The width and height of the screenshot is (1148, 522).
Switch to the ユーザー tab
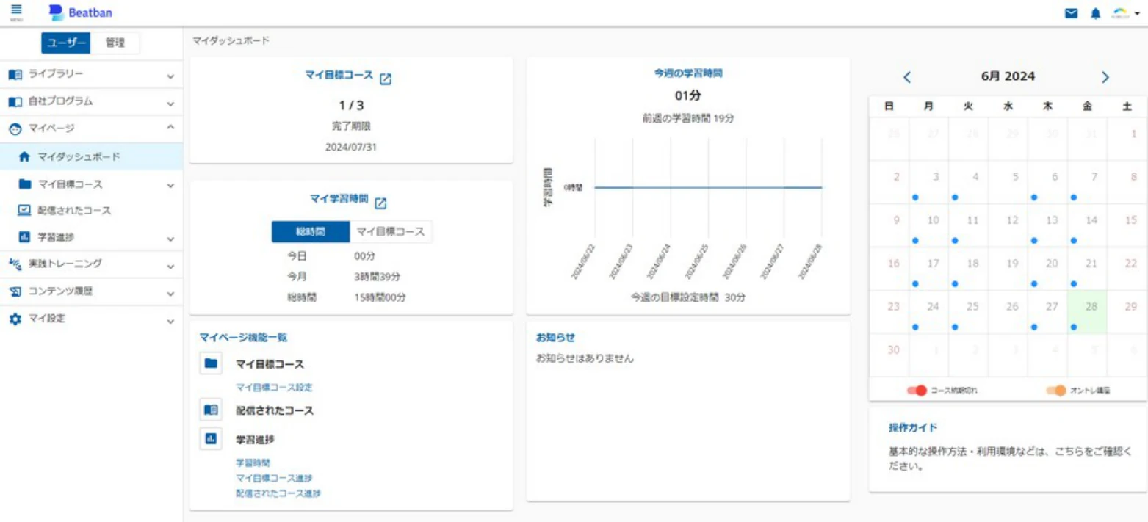(66, 43)
